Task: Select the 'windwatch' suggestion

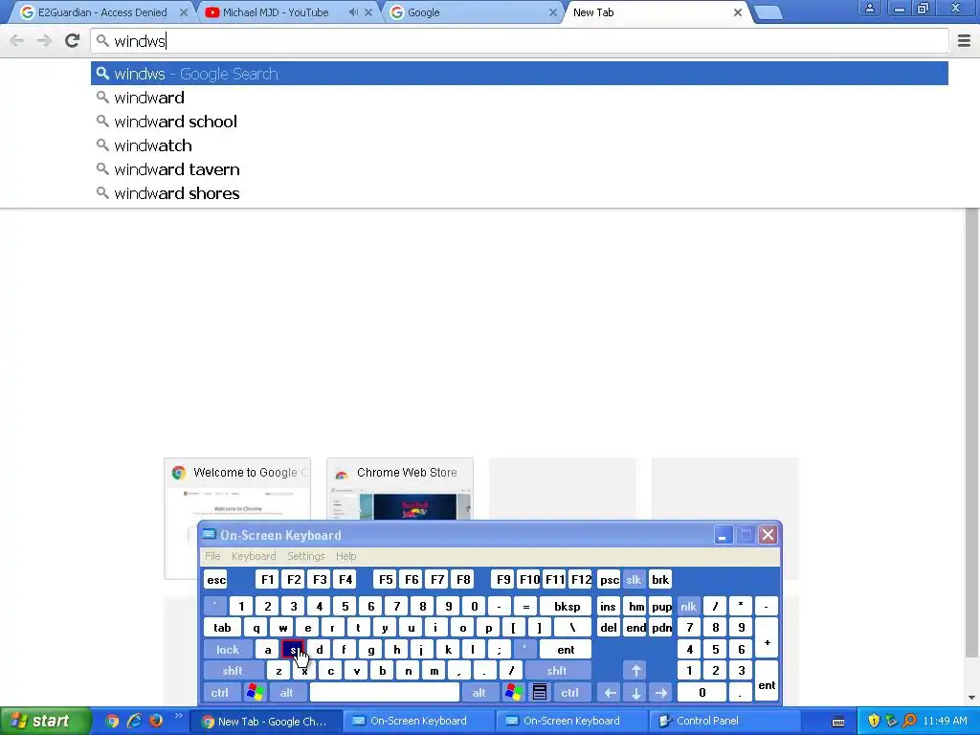Action: [520, 145]
